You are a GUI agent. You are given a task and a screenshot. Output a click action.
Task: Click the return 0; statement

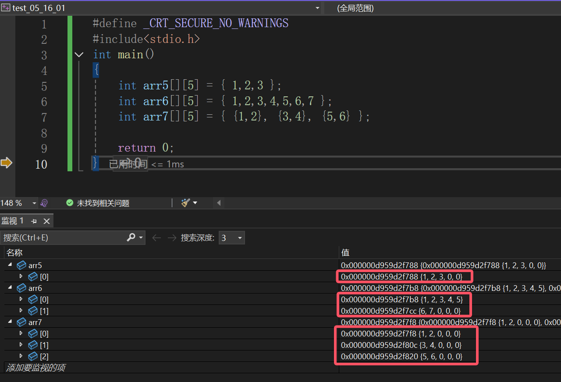(x=146, y=148)
